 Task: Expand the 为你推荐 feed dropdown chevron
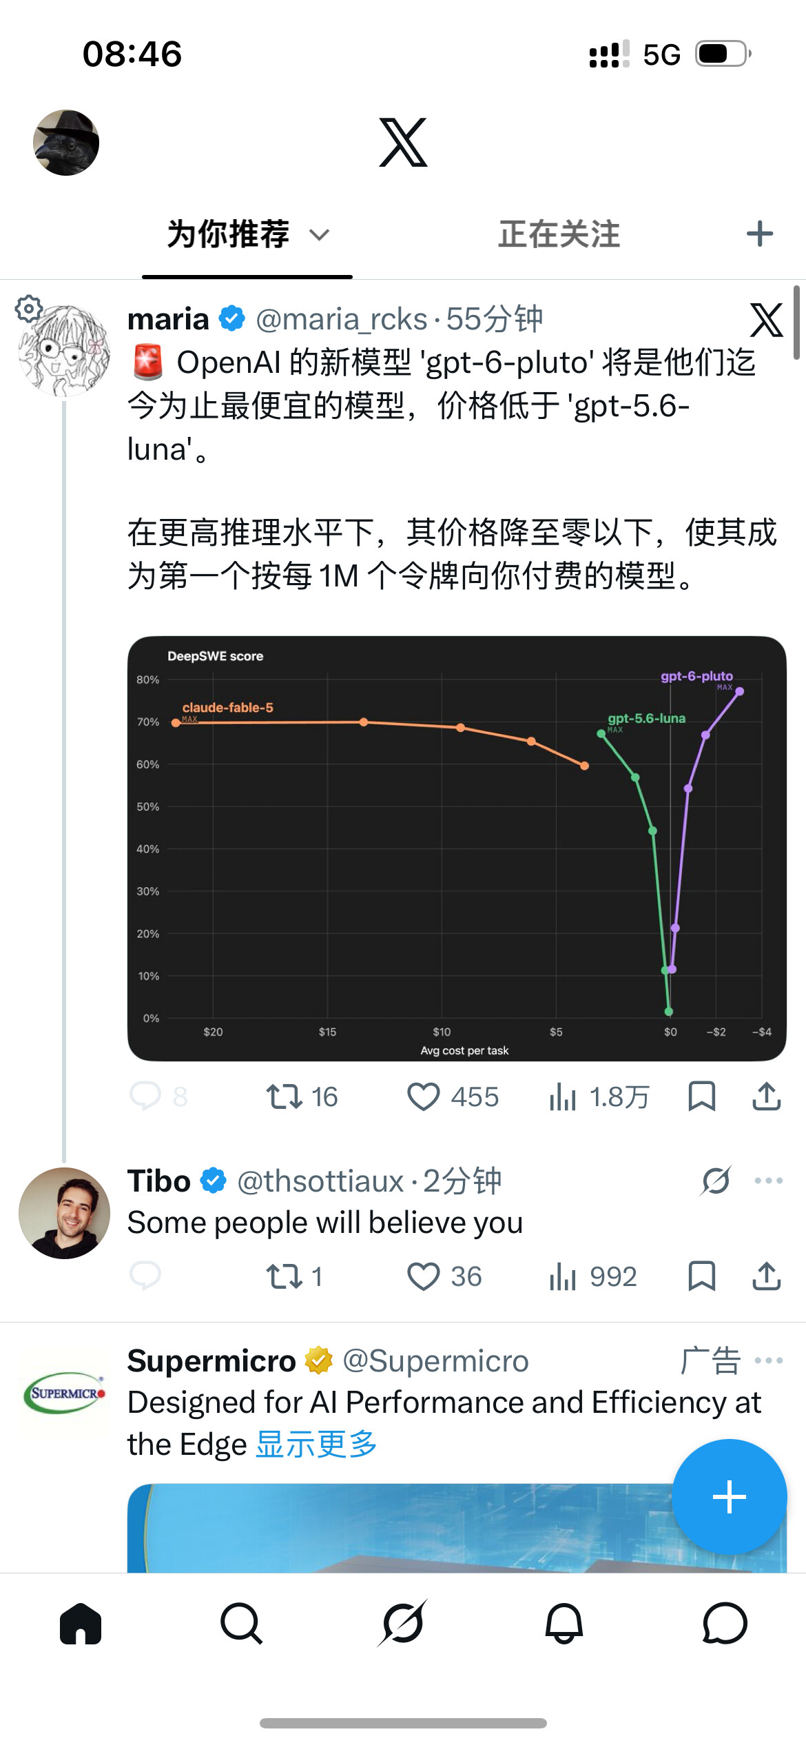point(319,235)
